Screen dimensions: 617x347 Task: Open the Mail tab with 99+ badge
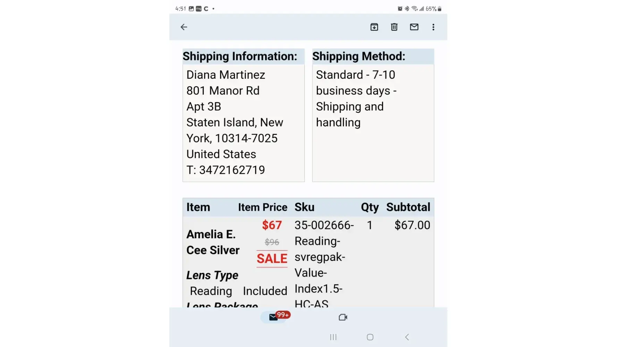click(x=274, y=317)
